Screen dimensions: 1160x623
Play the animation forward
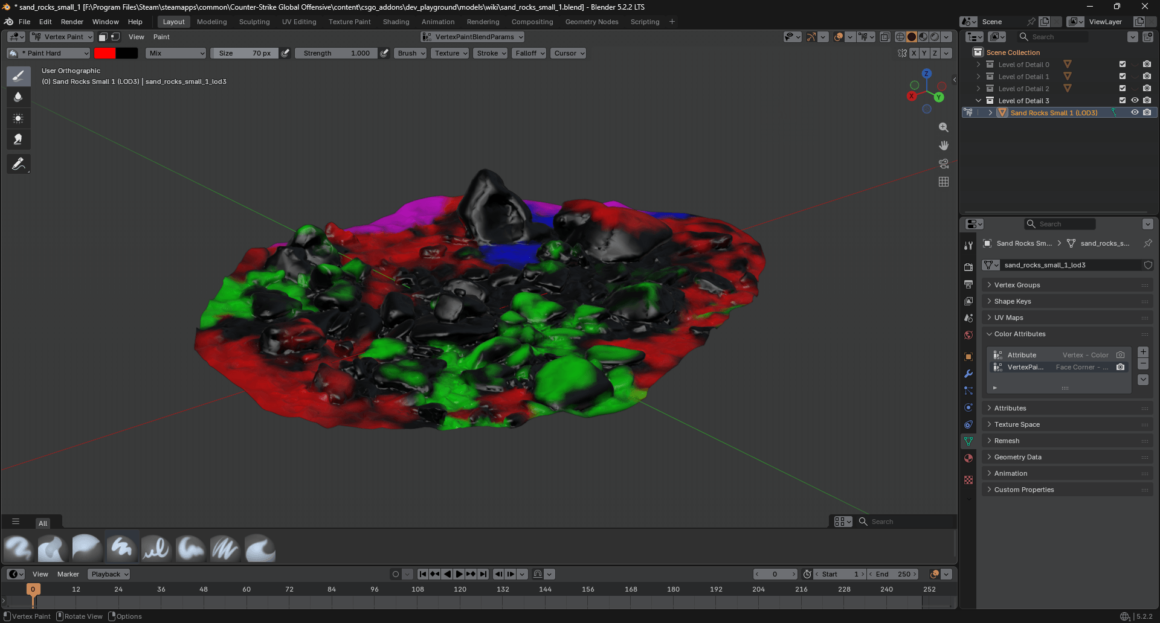pos(459,574)
